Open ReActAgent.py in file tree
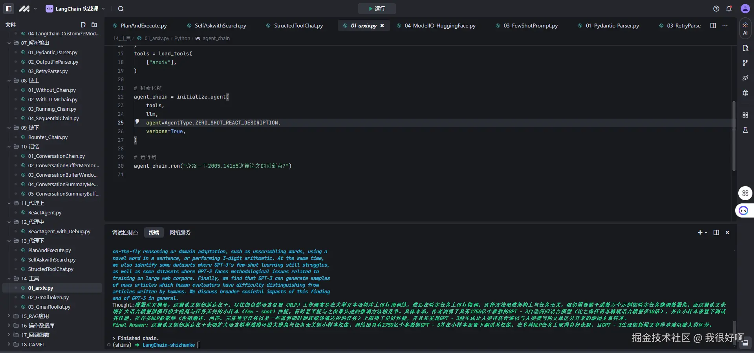Viewport: 754px width, 353px height. [45, 212]
